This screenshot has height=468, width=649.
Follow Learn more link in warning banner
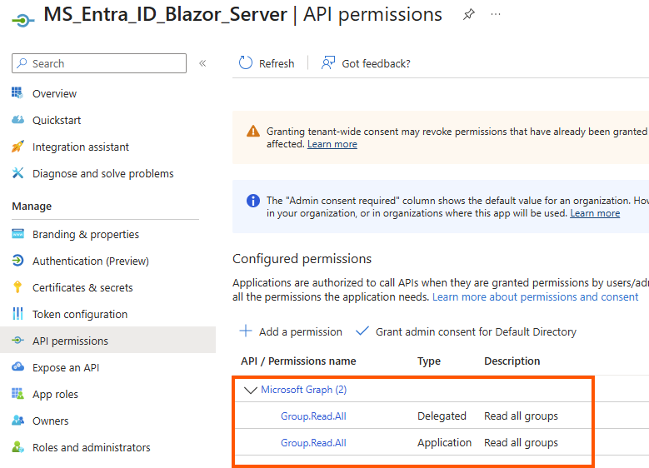click(332, 144)
